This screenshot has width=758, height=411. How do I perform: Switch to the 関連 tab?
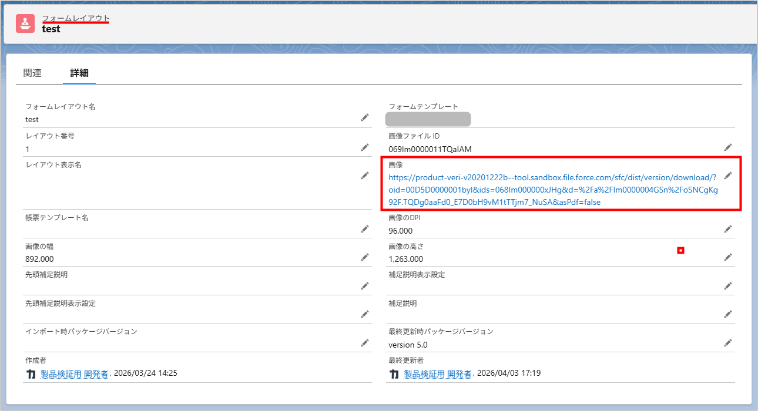(x=33, y=73)
